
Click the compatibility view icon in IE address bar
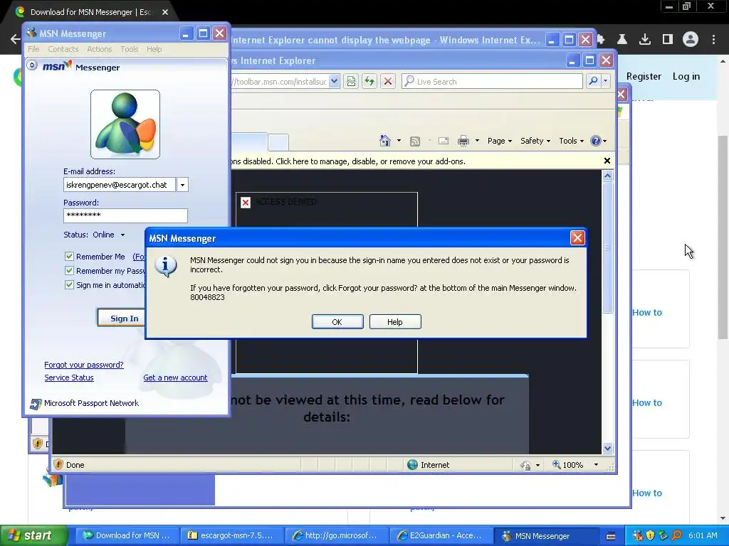click(351, 82)
